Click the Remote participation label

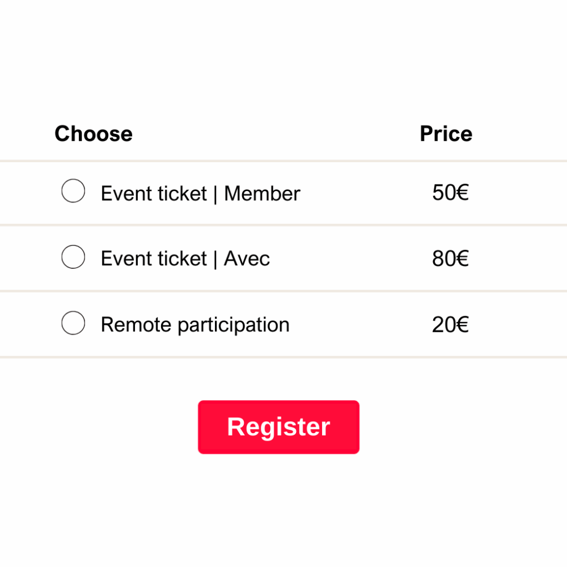click(194, 324)
